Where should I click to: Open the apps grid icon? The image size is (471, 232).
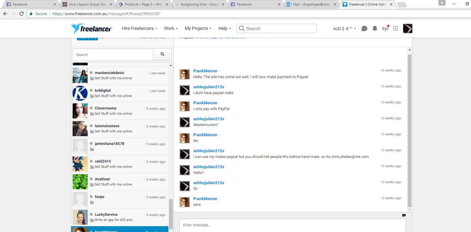coord(396,28)
